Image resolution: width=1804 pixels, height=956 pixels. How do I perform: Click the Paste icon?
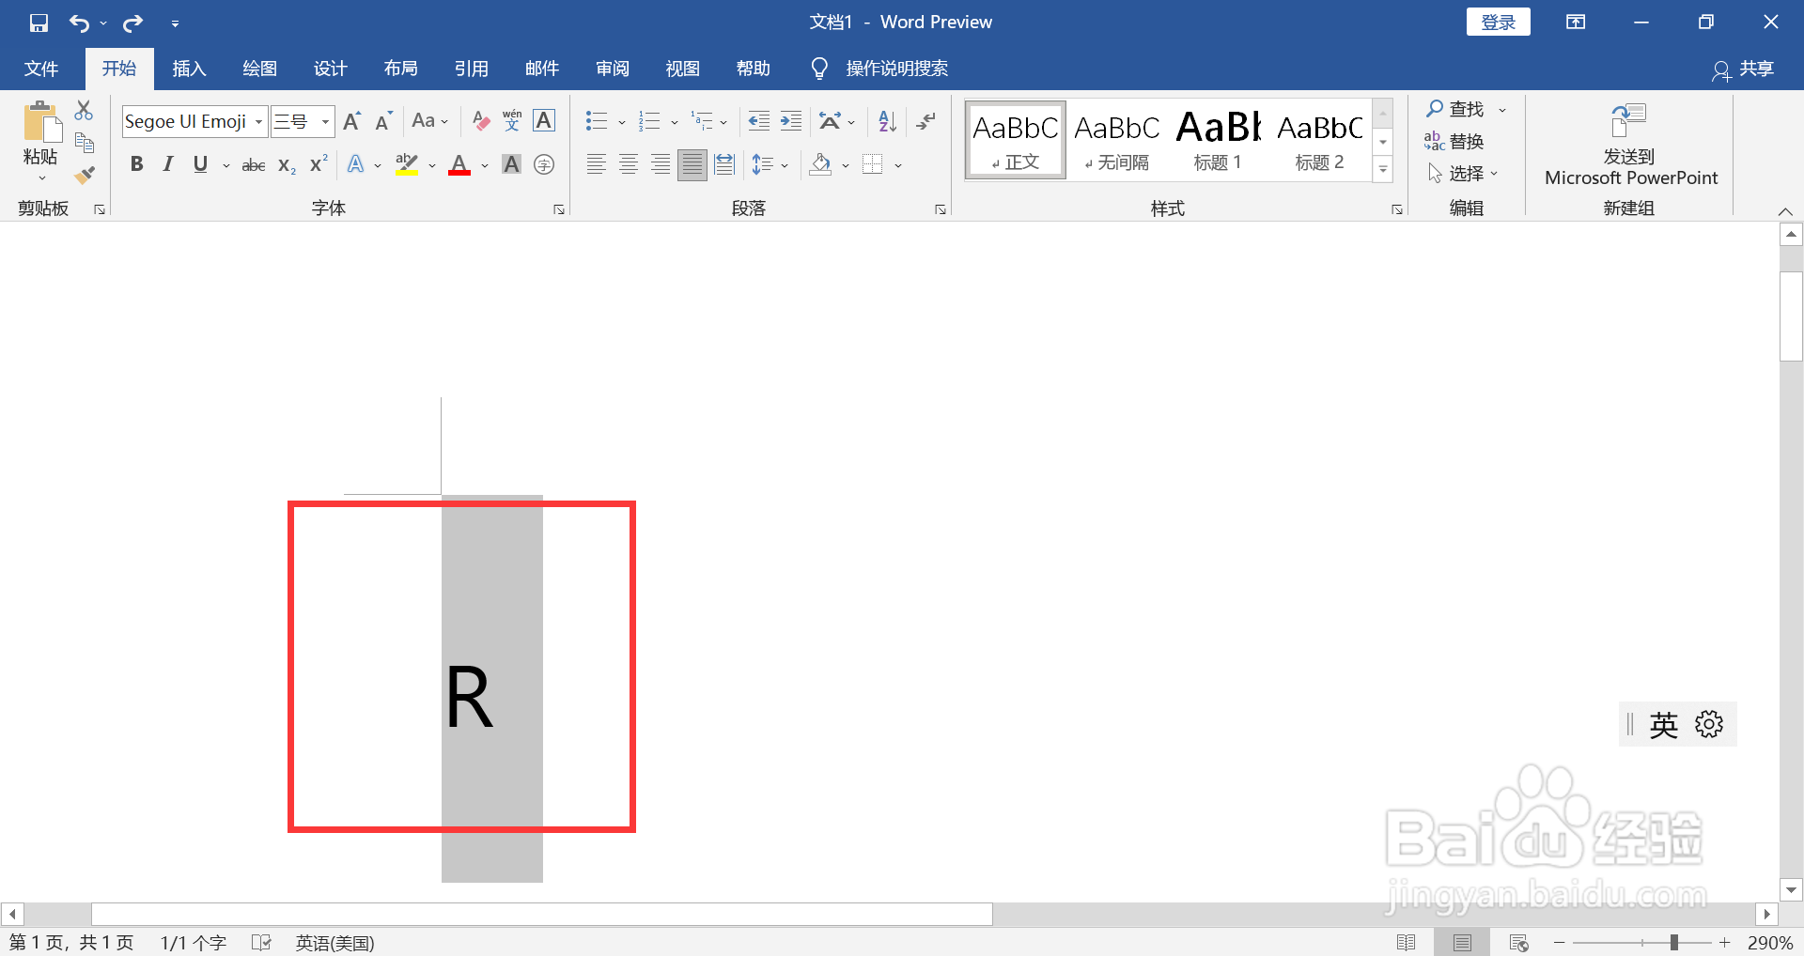pos(40,122)
